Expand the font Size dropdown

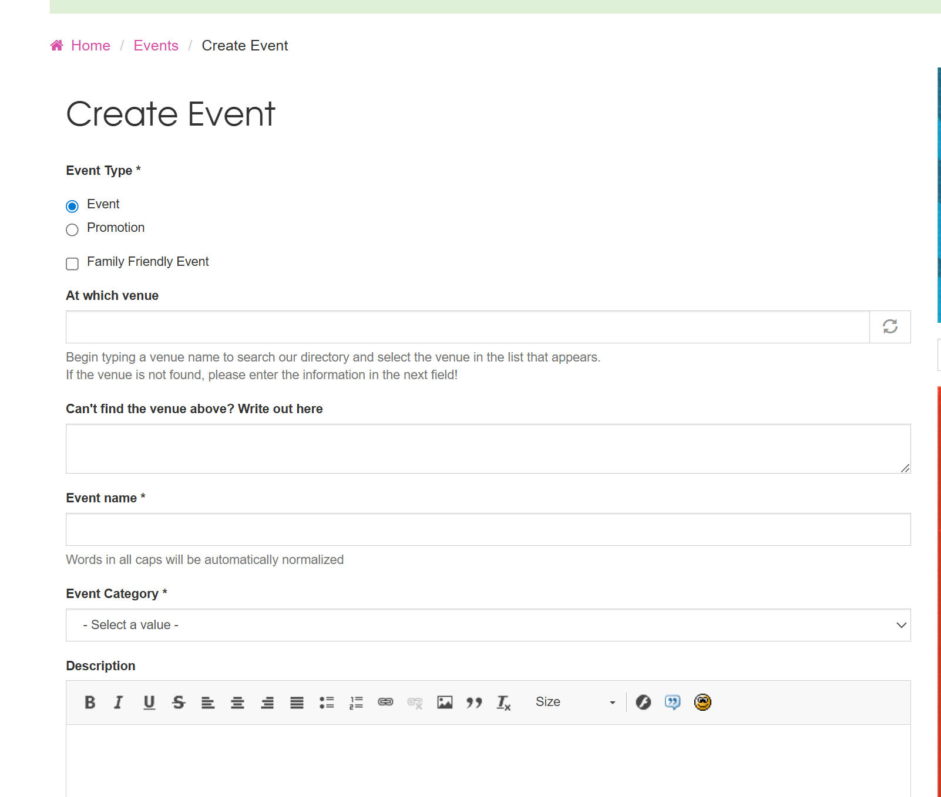pos(574,702)
